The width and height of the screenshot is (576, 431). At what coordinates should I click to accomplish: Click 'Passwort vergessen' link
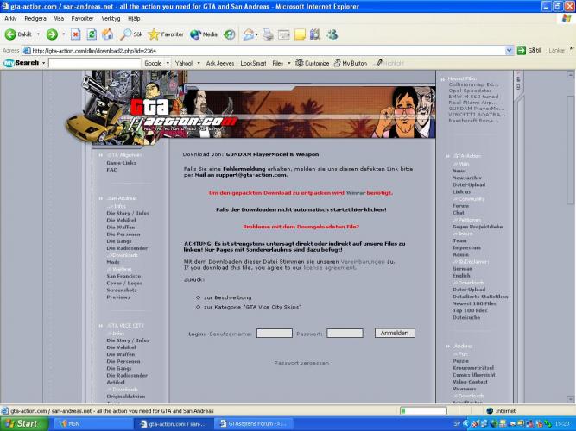301,363
